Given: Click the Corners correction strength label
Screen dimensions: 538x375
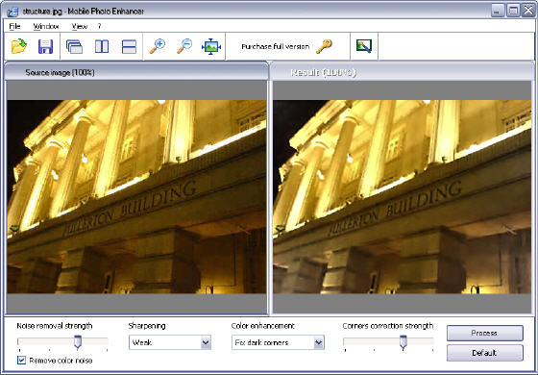Looking at the screenshot, I should tap(388, 326).
